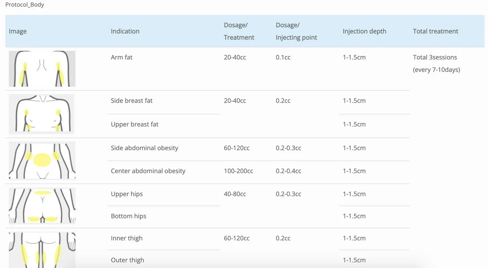Select the Side breast fat row label
This screenshot has width=488, height=268.
tap(131, 101)
